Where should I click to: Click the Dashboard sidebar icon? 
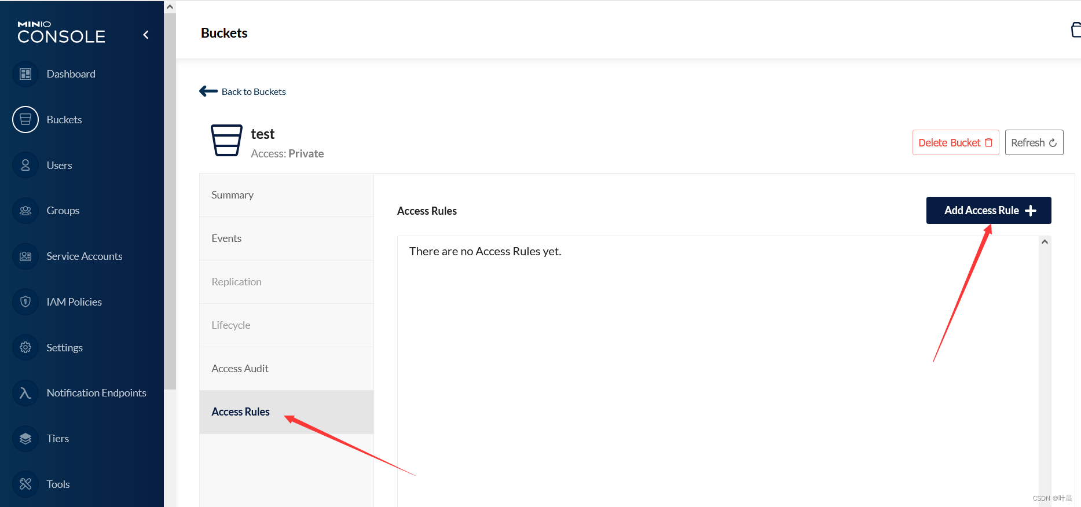pos(25,74)
